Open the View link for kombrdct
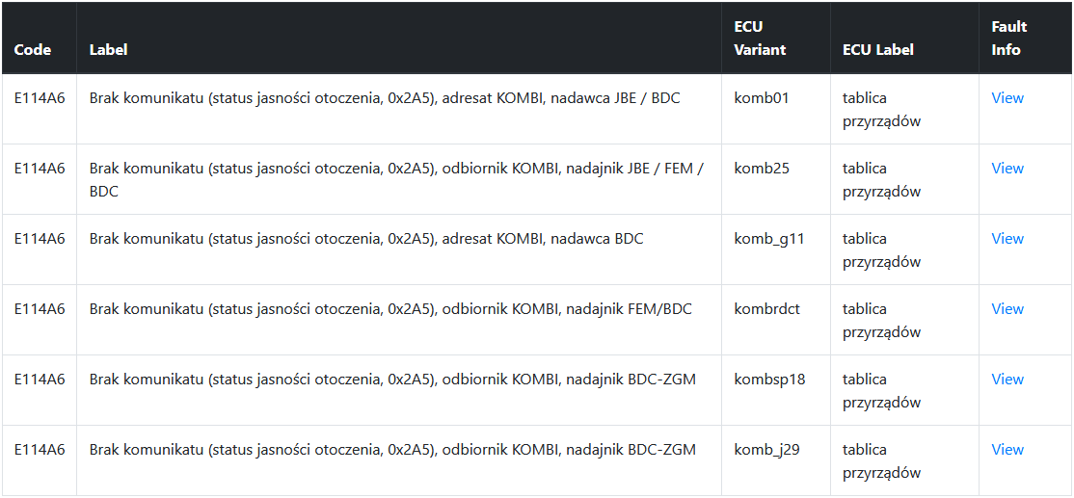 [1007, 309]
